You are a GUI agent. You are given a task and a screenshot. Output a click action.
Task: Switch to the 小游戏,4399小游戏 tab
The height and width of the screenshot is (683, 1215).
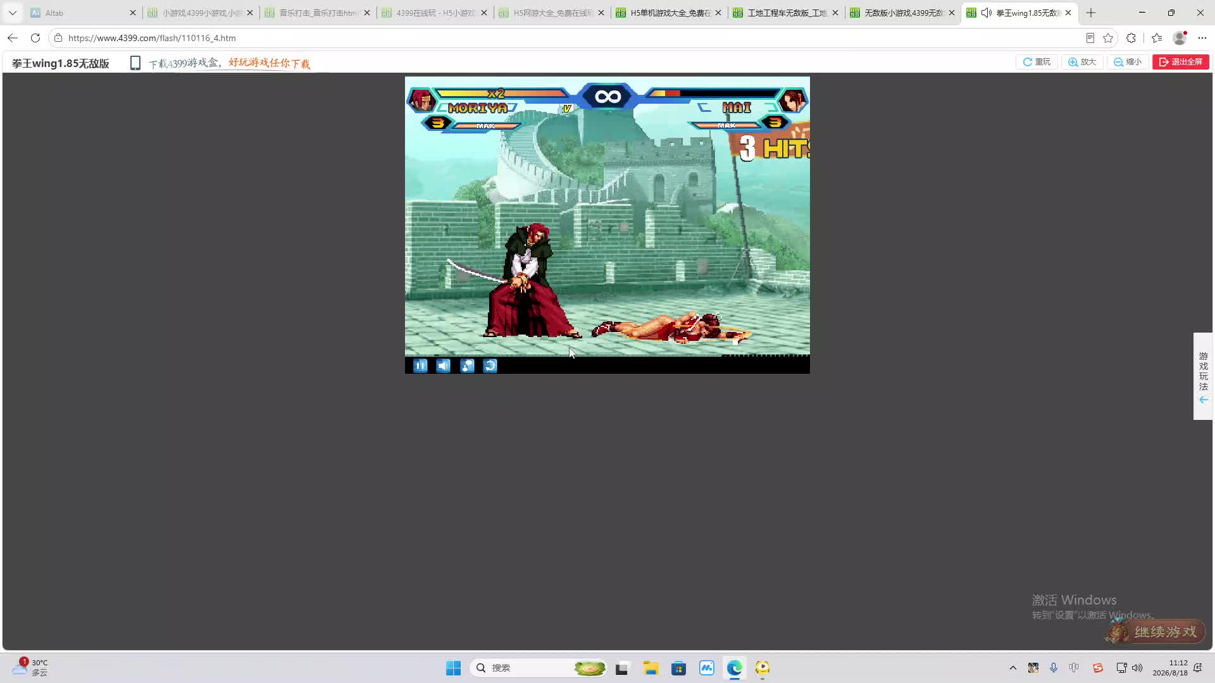[200, 13]
